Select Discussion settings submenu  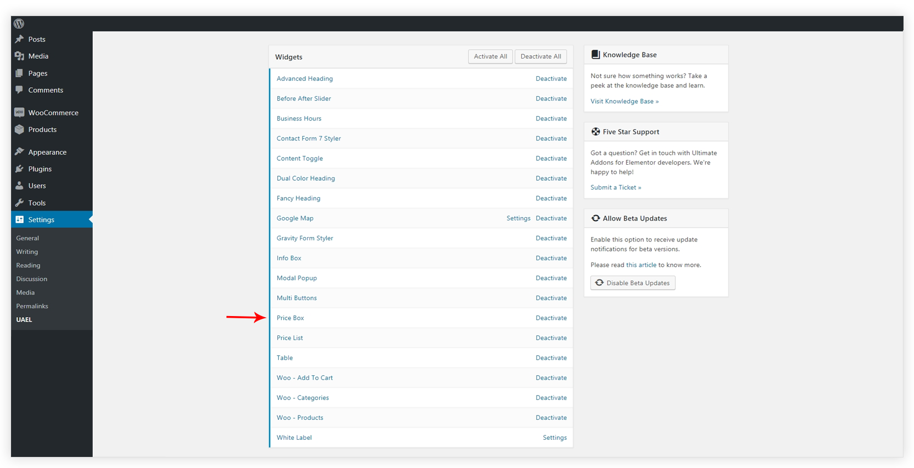click(31, 279)
